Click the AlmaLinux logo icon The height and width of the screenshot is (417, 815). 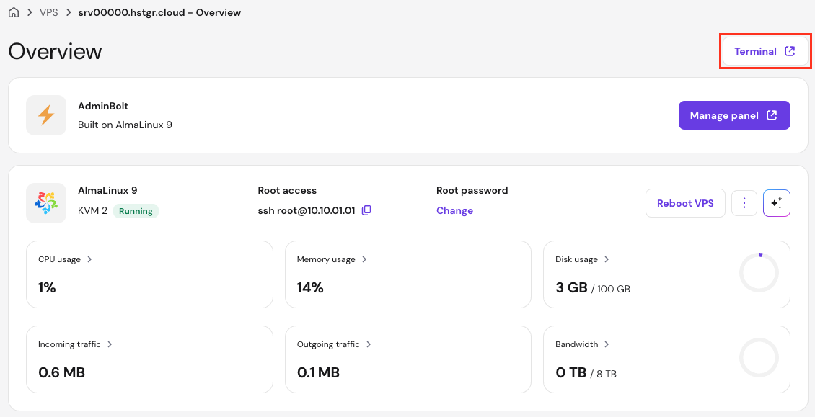pos(46,203)
